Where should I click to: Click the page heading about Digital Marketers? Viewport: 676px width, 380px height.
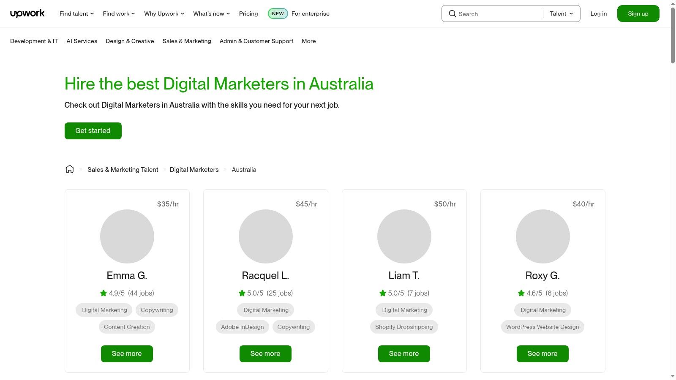coord(219,84)
